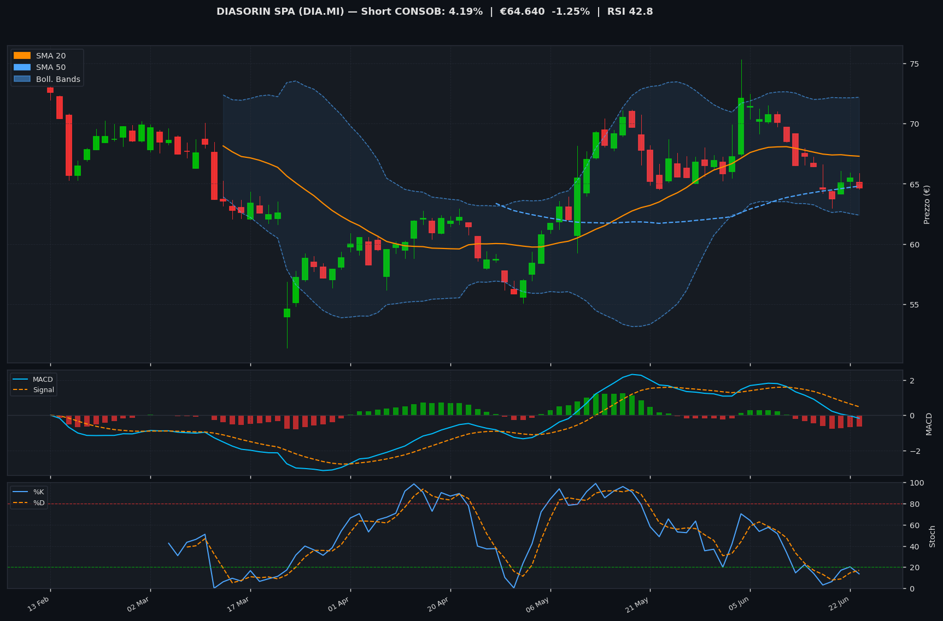
Task: Click the 100 tick on the Stoch axis
Action: pyautogui.click(x=916, y=483)
